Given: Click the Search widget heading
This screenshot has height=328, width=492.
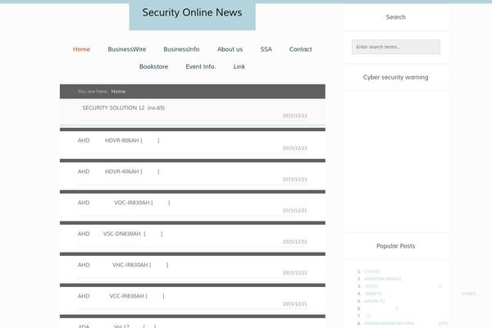Looking at the screenshot, I should point(396,17).
